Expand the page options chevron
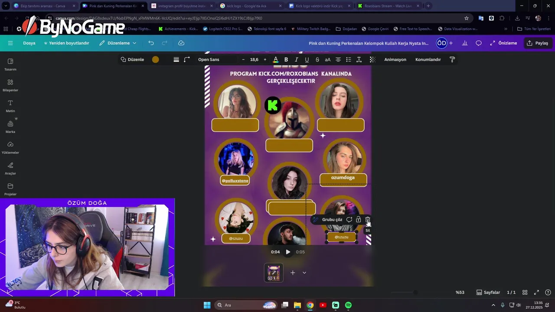 click(304, 273)
